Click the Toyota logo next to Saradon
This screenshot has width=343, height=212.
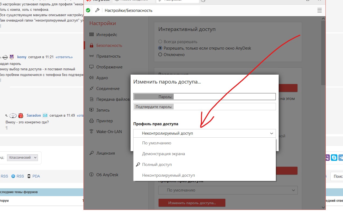13,116
